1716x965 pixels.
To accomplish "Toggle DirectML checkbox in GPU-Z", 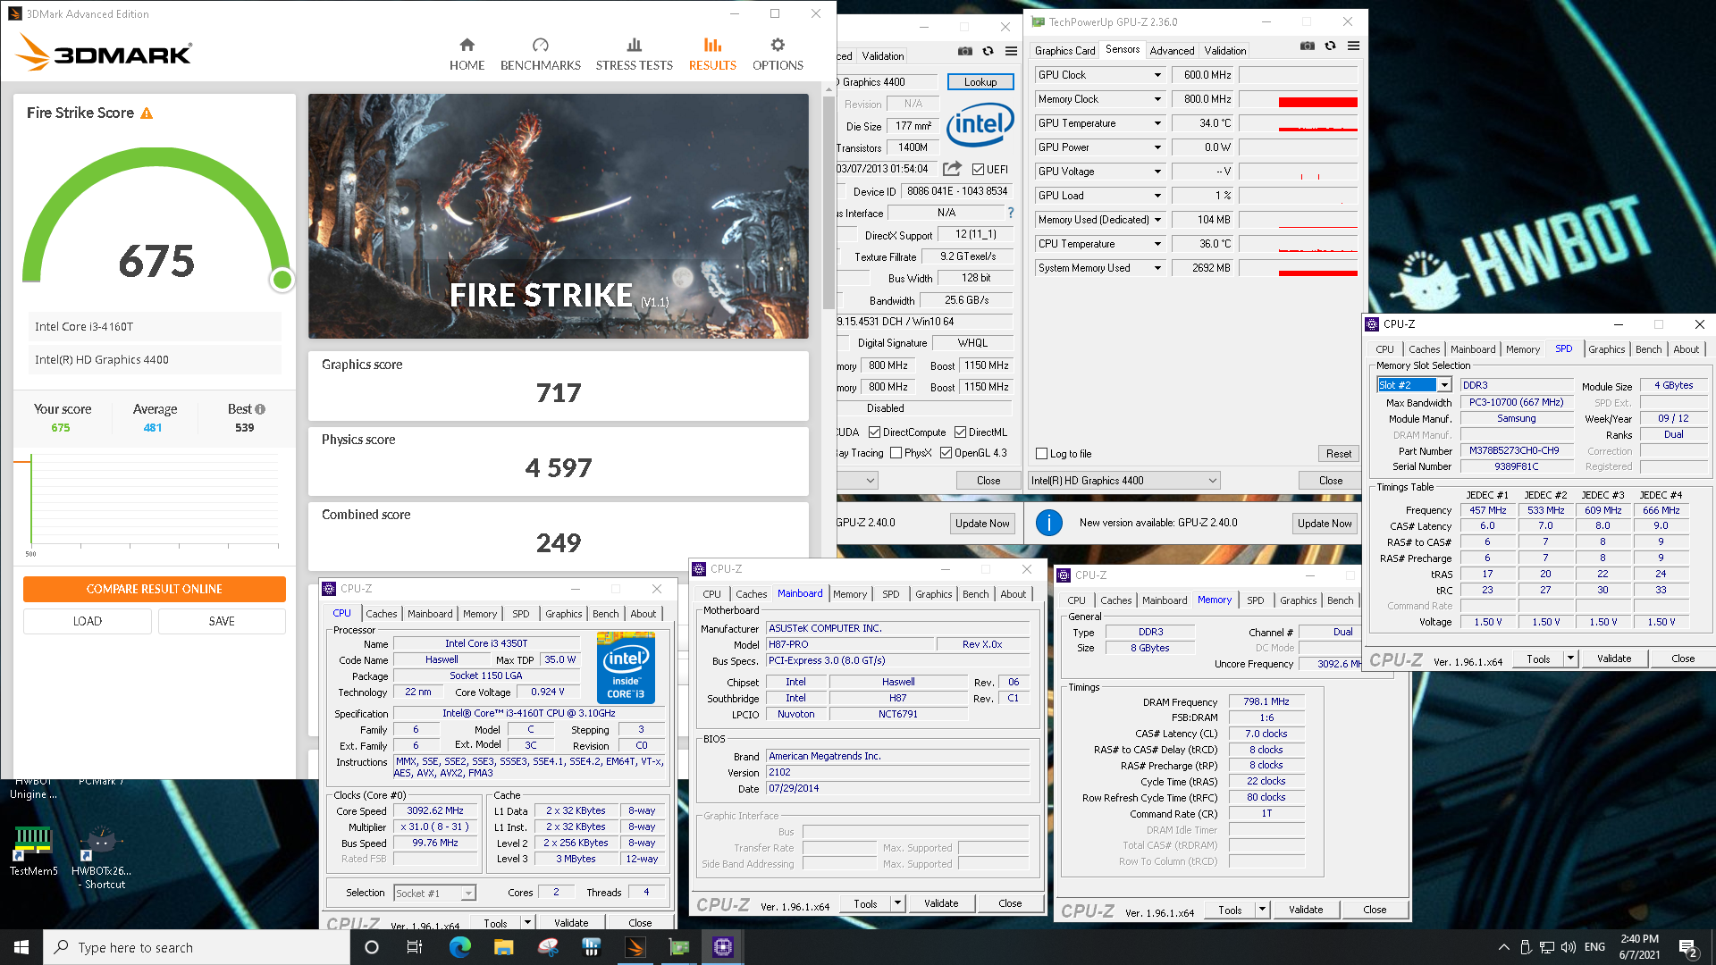I will tap(960, 432).
